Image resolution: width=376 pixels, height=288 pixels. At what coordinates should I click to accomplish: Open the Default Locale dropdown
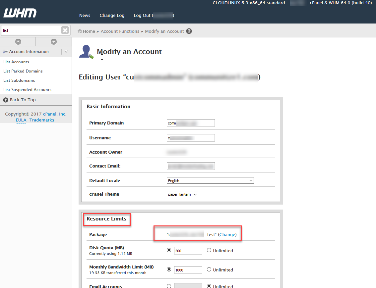click(x=210, y=181)
